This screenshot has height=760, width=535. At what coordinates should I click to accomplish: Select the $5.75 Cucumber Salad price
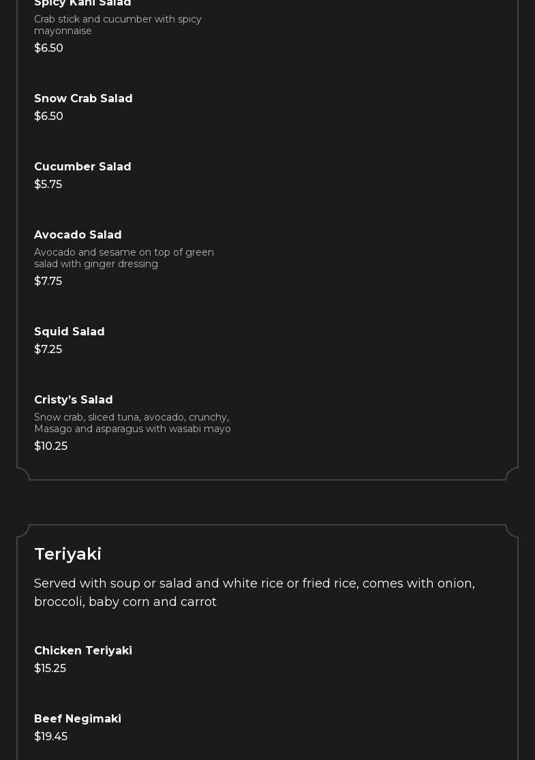click(48, 185)
